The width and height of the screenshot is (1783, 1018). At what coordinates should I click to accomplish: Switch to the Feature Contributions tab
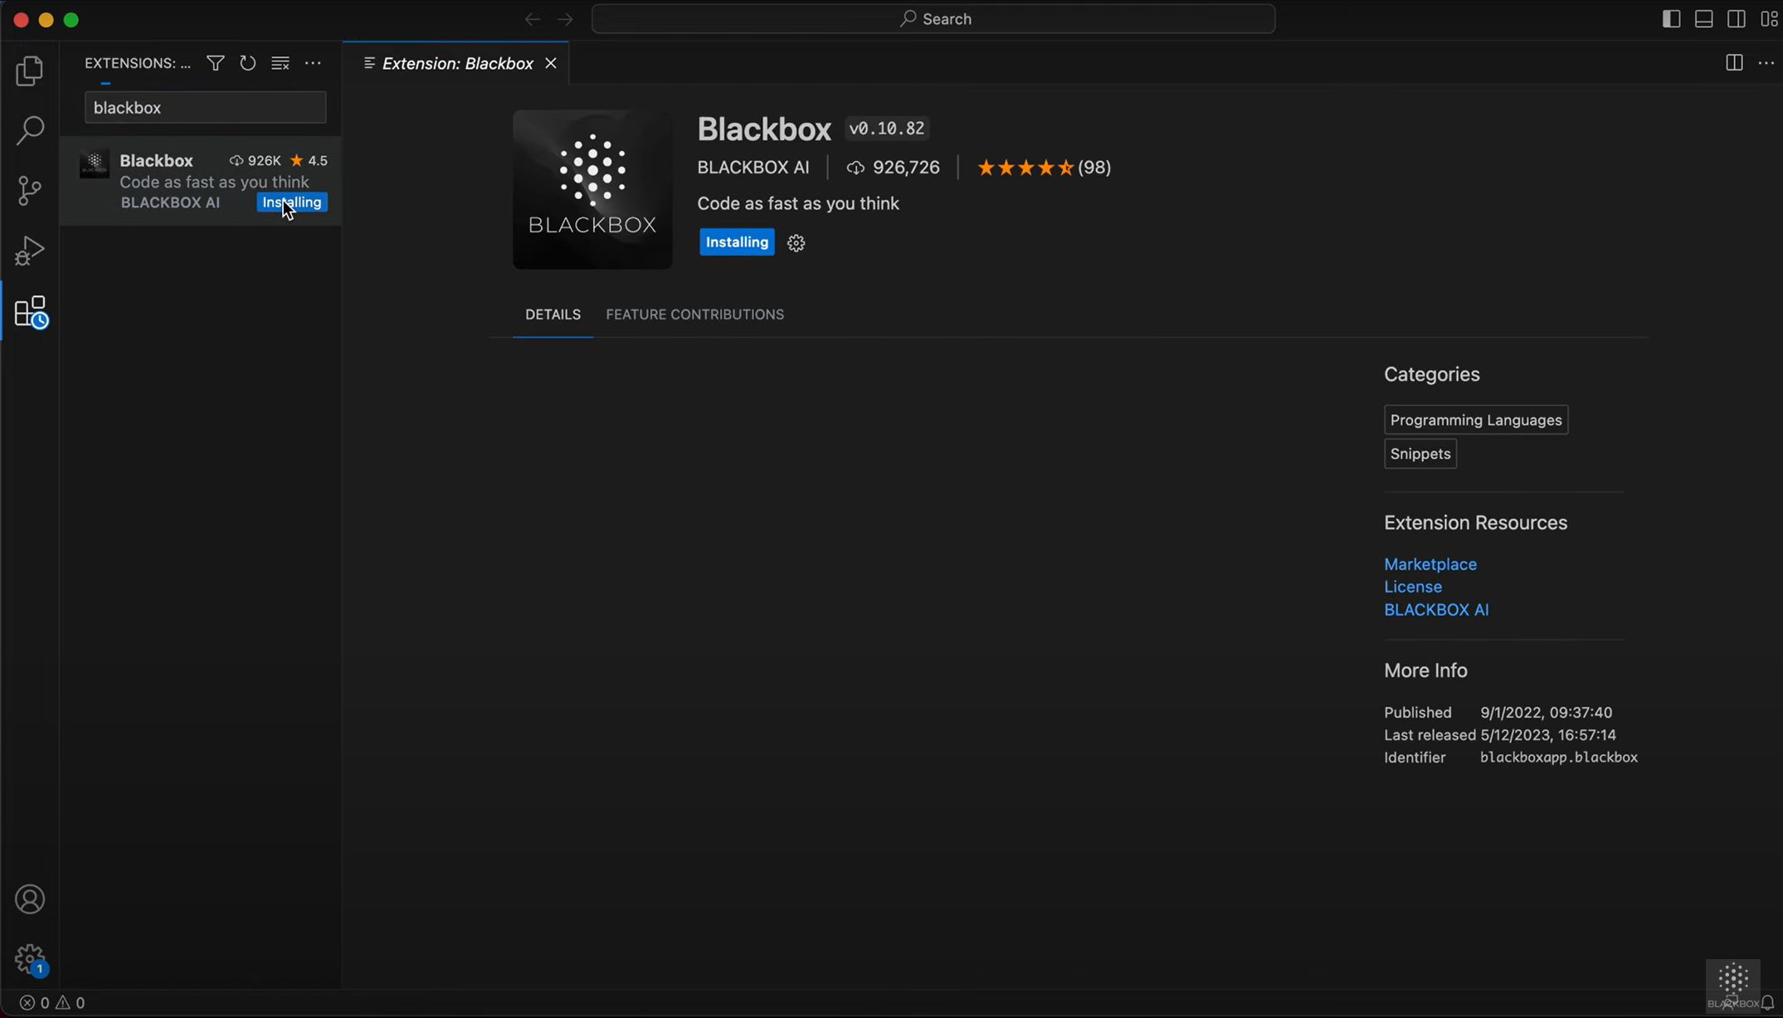(694, 314)
